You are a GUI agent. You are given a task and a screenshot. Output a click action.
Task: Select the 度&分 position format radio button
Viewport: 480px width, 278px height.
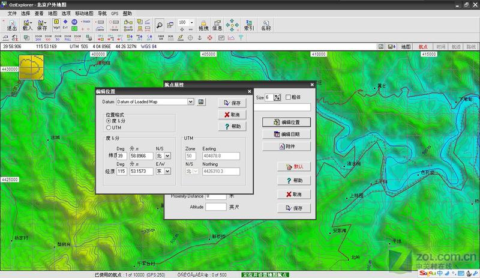pyautogui.click(x=109, y=121)
